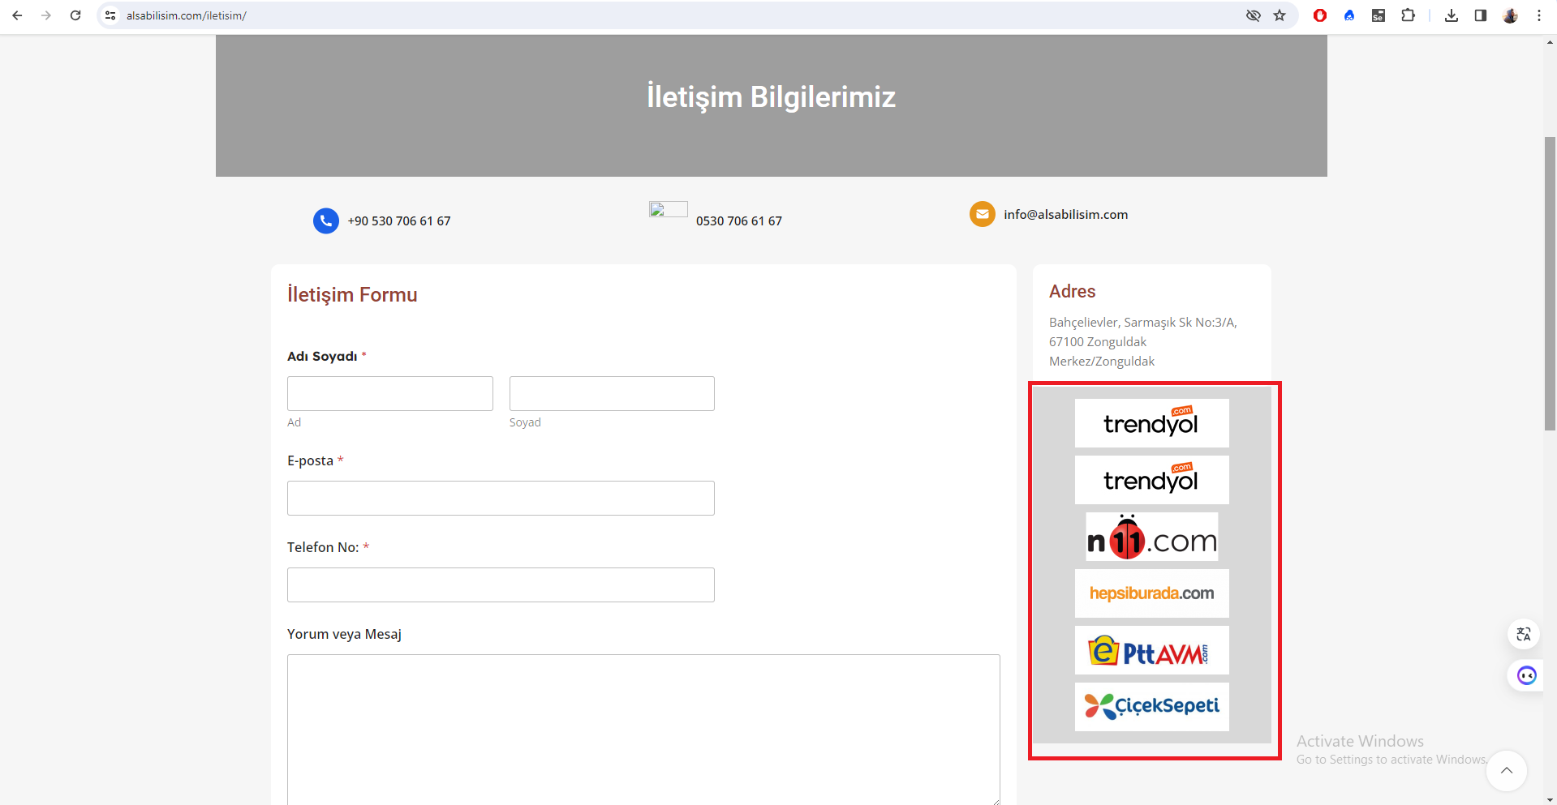Click the address bar URL alsabilisim.com/iletisim/
1557x805 pixels.
(187, 15)
